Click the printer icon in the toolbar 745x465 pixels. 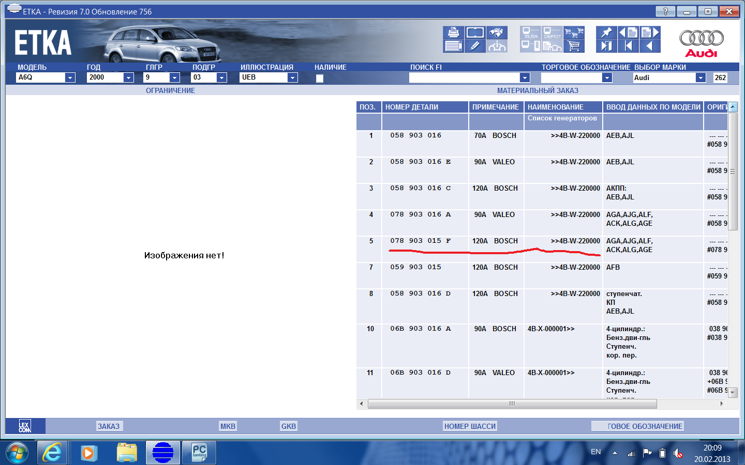453,33
